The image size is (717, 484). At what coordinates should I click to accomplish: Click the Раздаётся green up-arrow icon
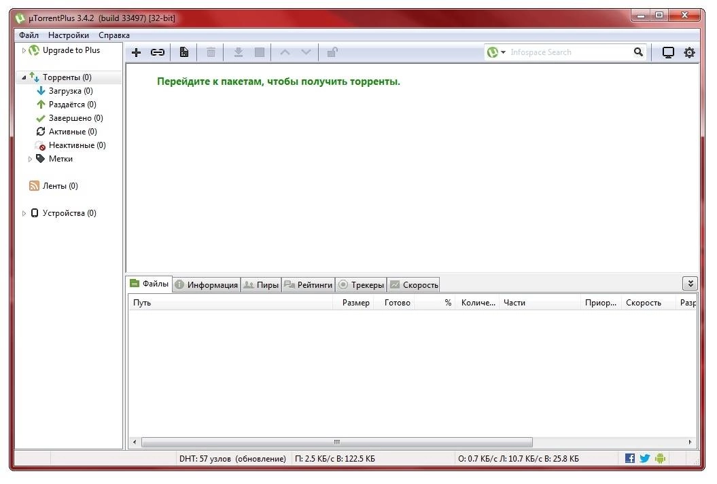(41, 104)
